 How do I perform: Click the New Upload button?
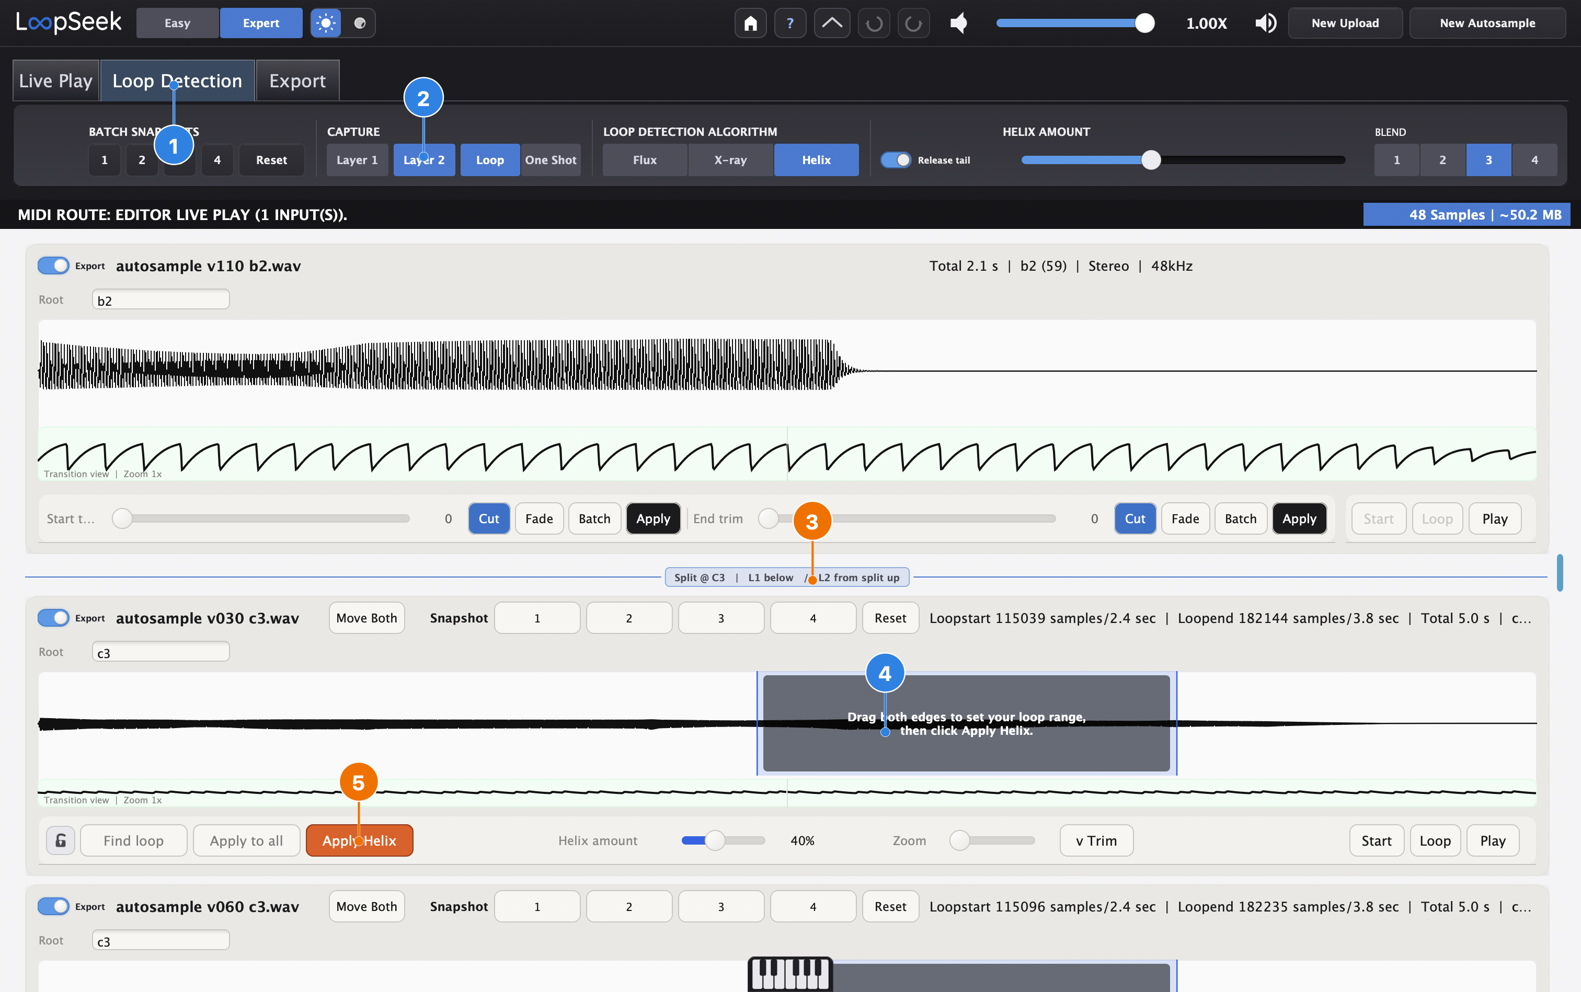[1345, 23]
